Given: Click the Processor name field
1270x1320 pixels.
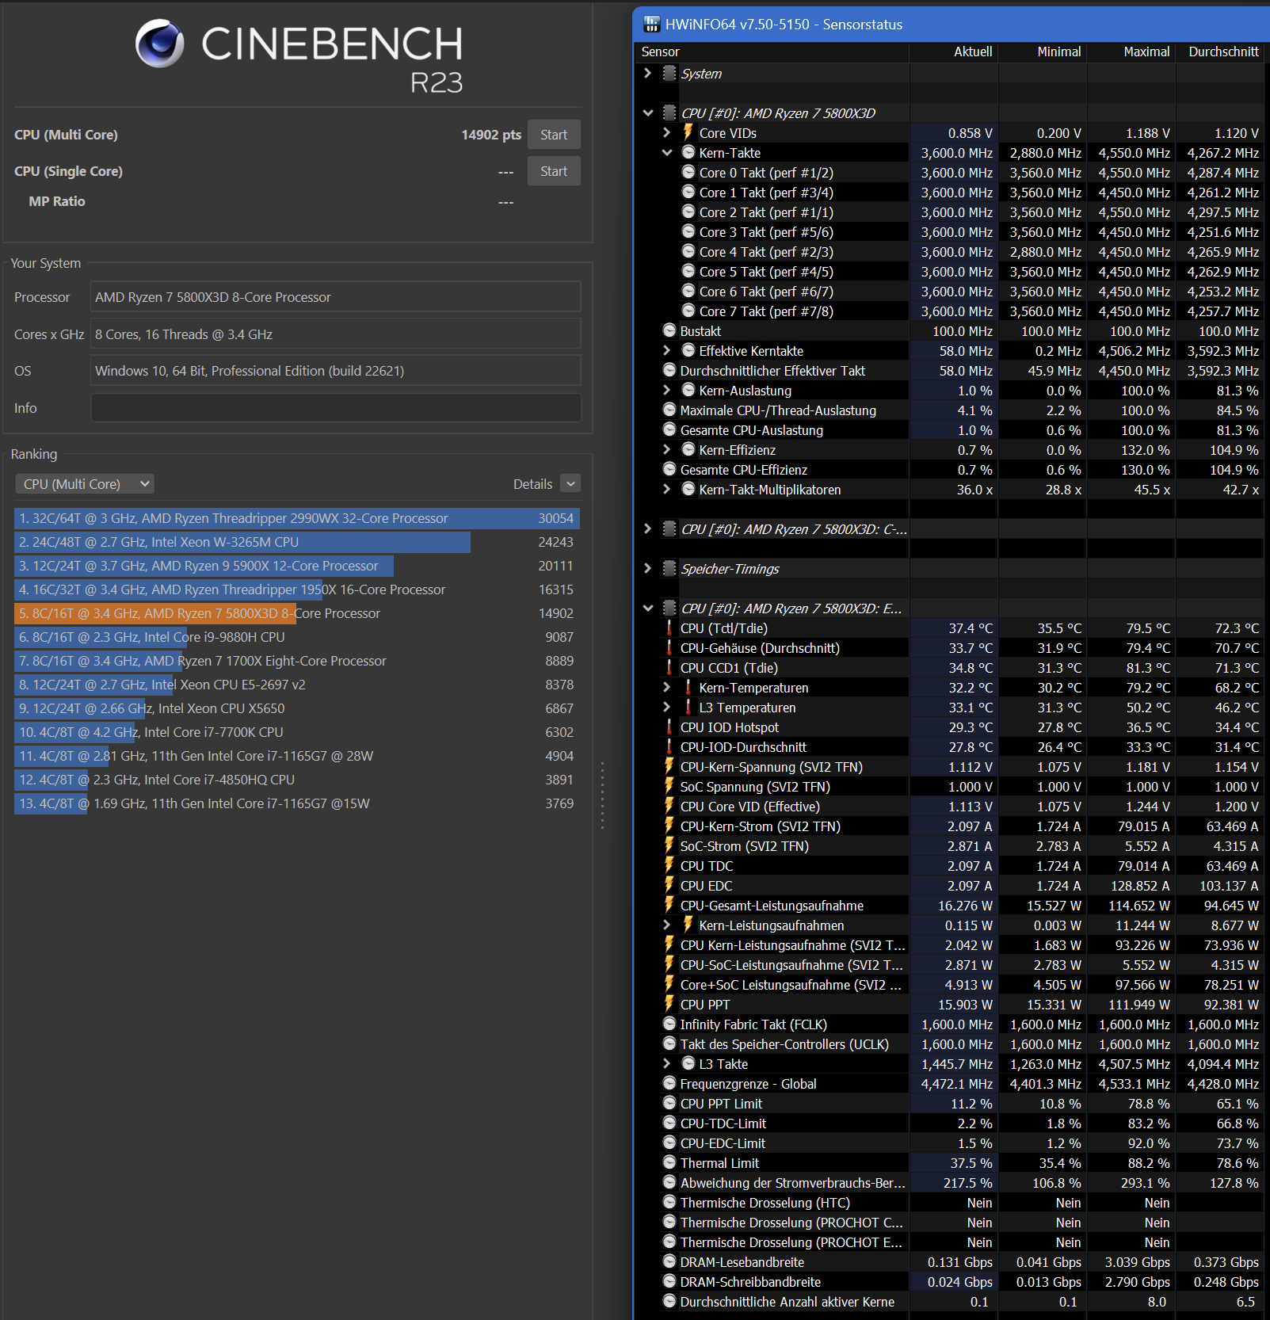Looking at the screenshot, I should pyautogui.click(x=336, y=297).
